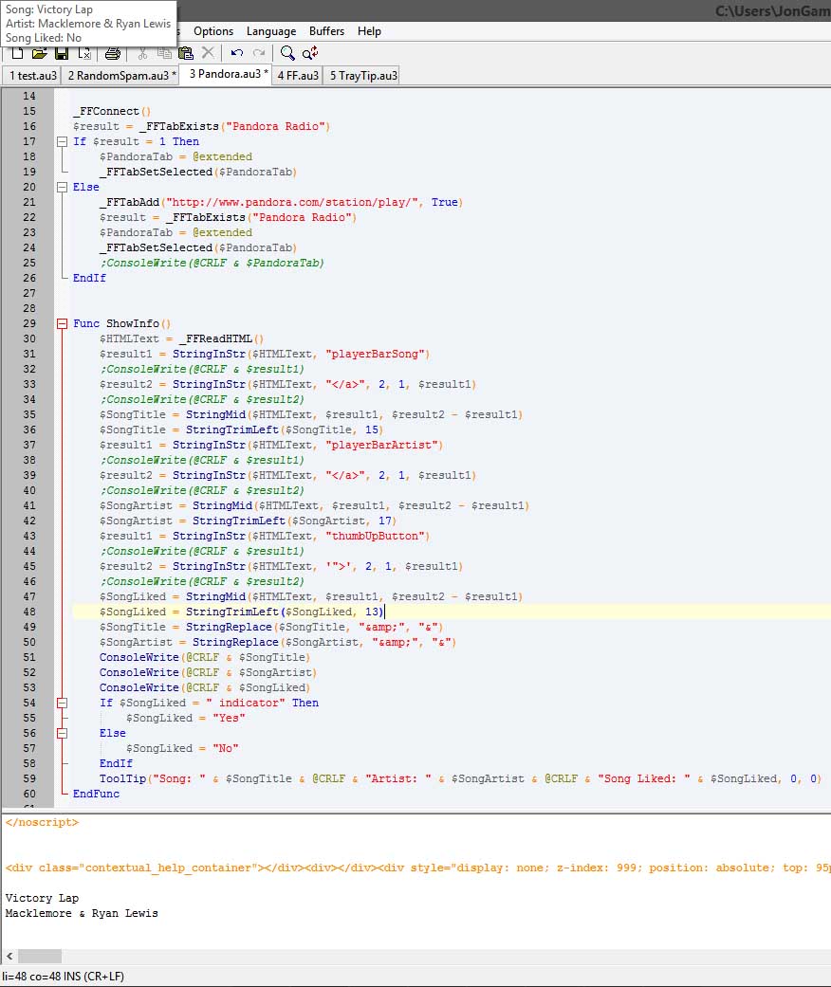Click the Cut scissors icon
This screenshot has width=831, height=987.
[143, 53]
